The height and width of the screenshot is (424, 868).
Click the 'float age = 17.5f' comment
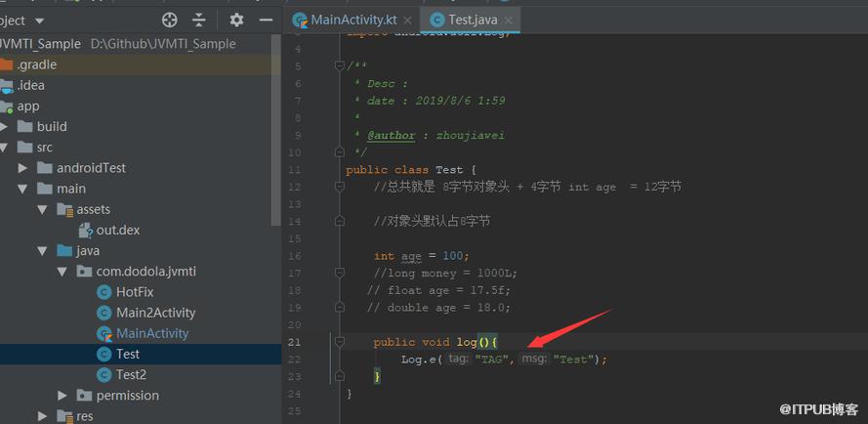[x=438, y=290]
